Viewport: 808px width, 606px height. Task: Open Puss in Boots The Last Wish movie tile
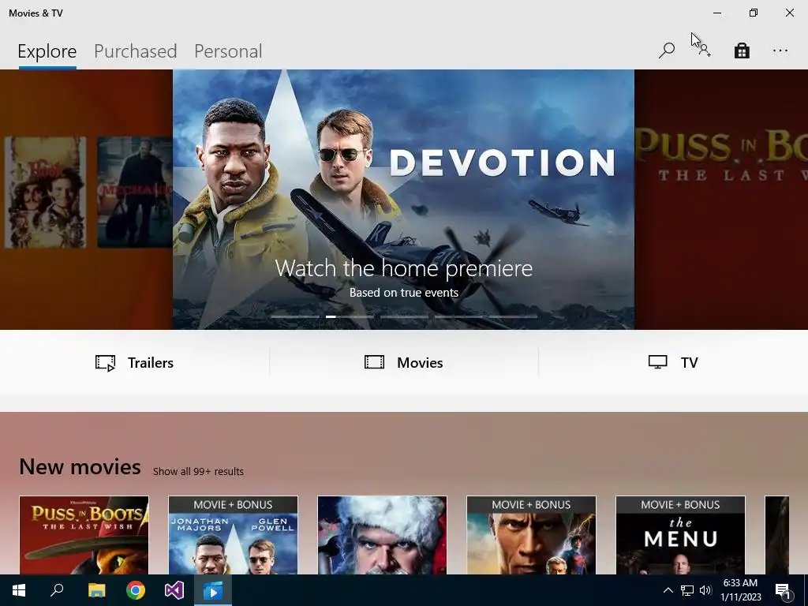pos(84,535)
